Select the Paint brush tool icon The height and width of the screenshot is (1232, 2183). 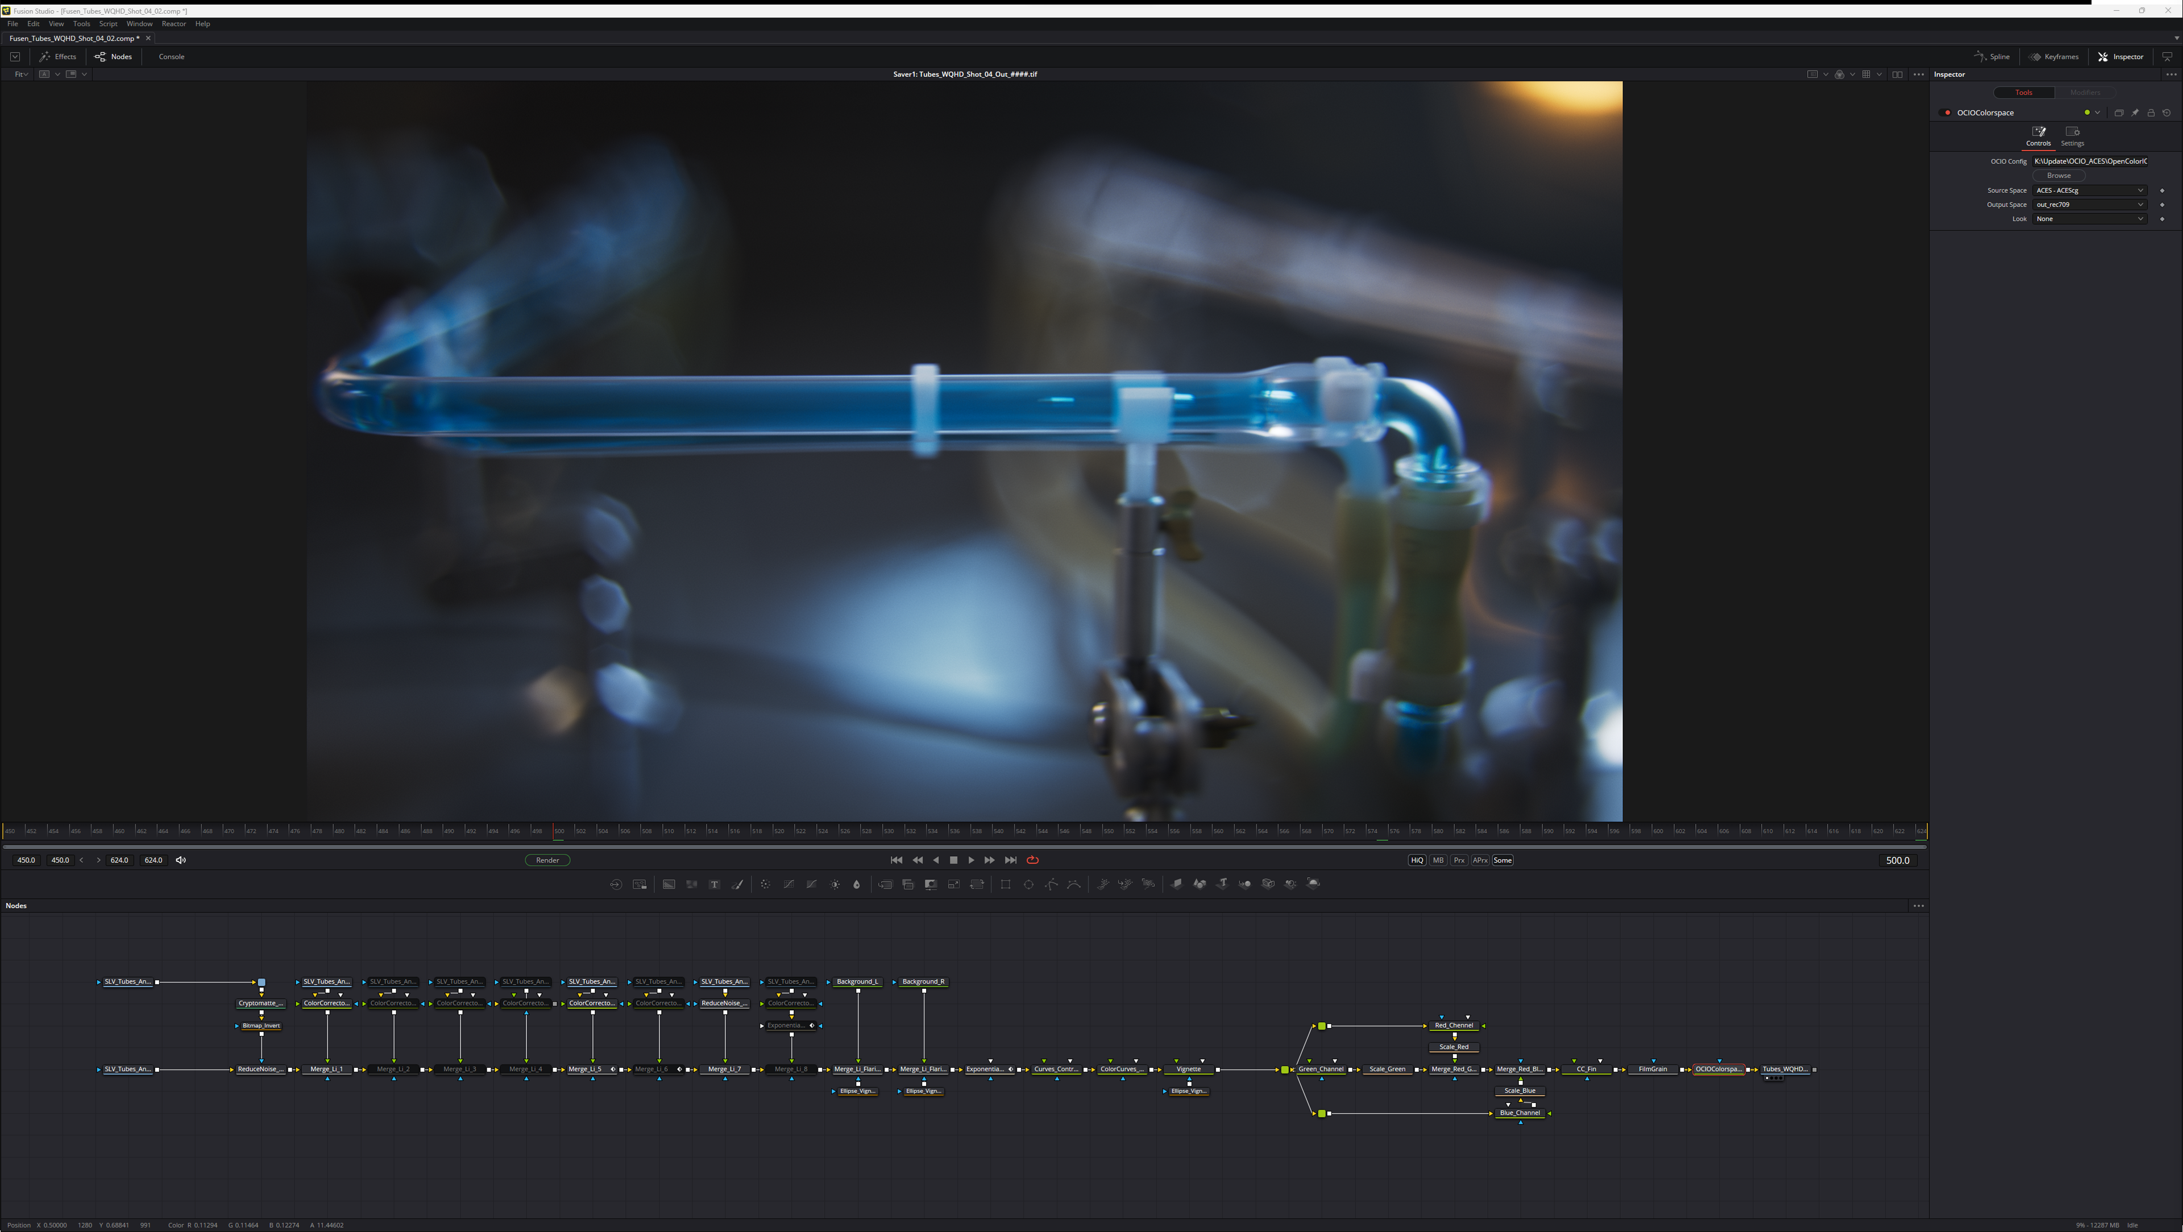point(737,883)
